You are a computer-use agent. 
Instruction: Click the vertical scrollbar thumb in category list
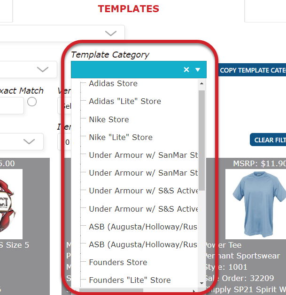tap(201, 140)
